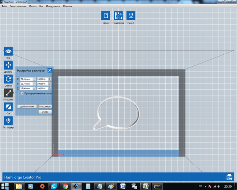The height and width of the screenshot is (190, 237).
Task: Click the volume speaker tray icon
Action: tap(219, 187)
